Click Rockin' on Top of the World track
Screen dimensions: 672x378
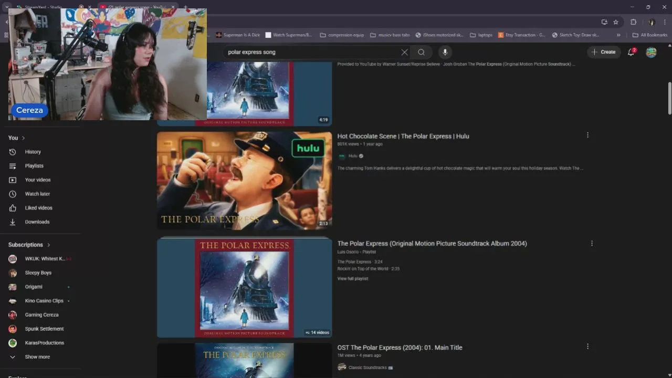click(x=368, y=269)
